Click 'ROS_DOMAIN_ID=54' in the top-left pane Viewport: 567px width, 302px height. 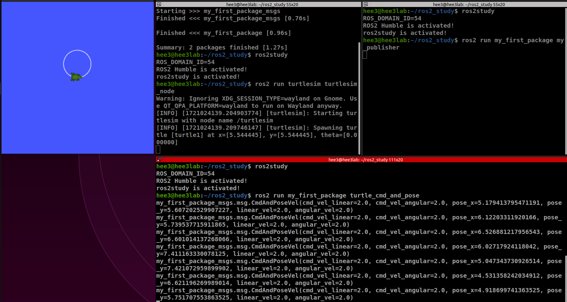(x=185, y=62)
